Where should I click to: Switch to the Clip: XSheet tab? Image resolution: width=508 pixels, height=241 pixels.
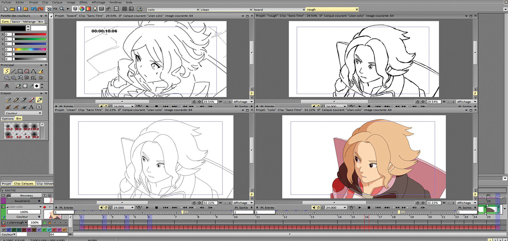[44, 184]
